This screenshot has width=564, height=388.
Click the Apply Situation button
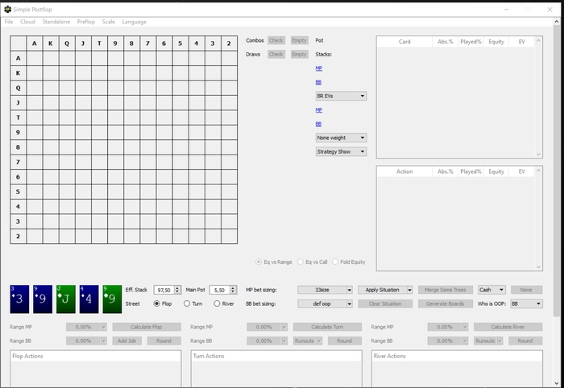pyautogui.click(x=383, y=290)
